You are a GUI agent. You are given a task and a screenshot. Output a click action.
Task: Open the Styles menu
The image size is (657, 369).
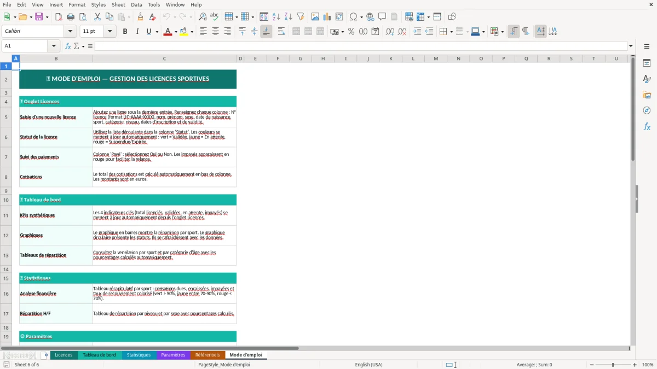pyautogui.click(x=99, y=4)
